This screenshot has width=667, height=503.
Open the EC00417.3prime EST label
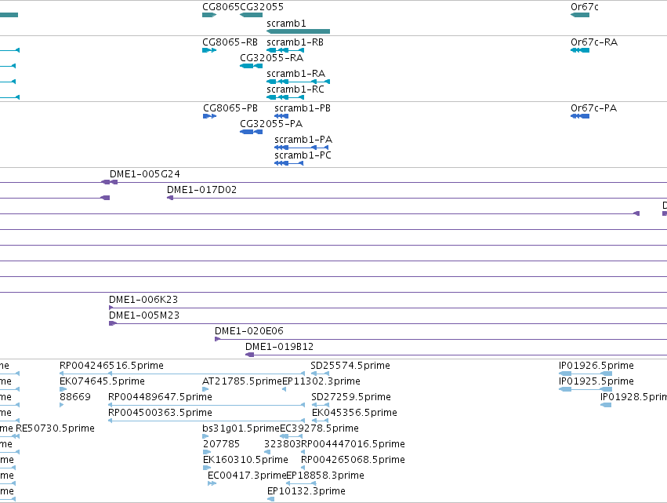pos(247,476)
